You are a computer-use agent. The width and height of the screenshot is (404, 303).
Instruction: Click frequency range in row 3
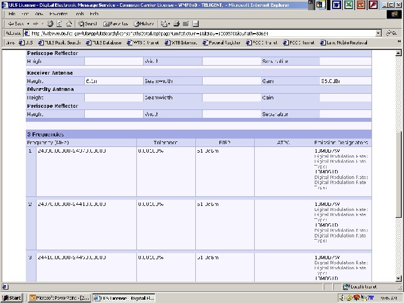click(x=72, y=258)
